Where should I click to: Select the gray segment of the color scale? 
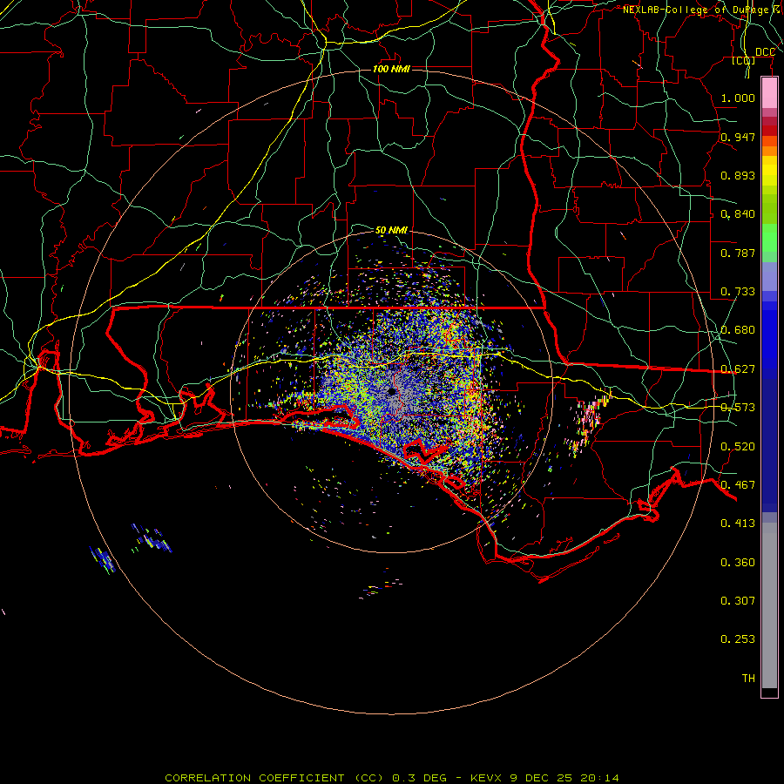pos(769,605)
